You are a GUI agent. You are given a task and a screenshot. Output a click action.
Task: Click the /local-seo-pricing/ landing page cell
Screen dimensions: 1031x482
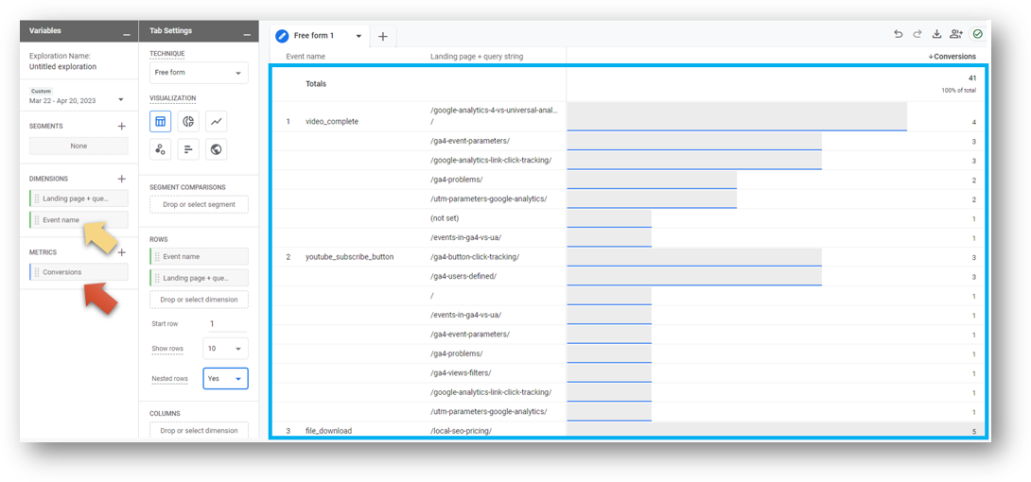coord(461,431)
